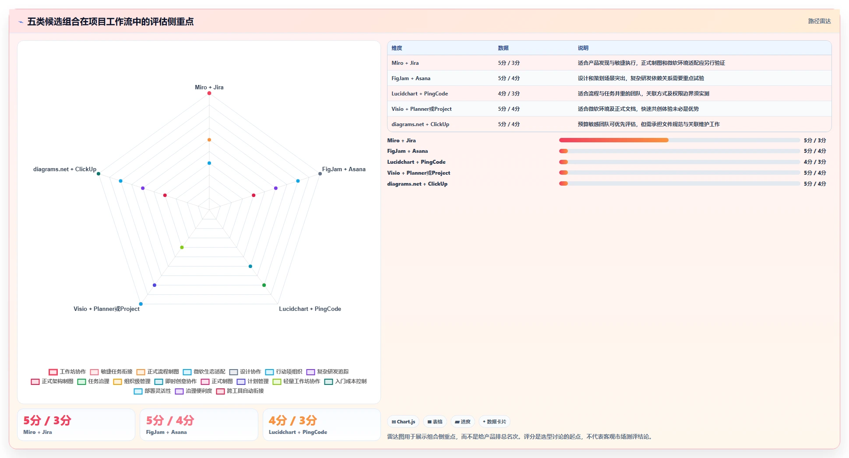This screenshot has width=849, height=458.
Task: Click the FigJam + Asana radar axis label
Action: [344, 169]
